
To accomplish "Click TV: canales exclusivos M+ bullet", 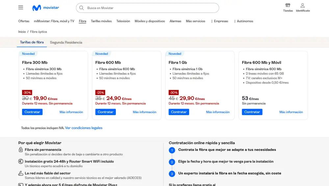I will pos(264,78).
